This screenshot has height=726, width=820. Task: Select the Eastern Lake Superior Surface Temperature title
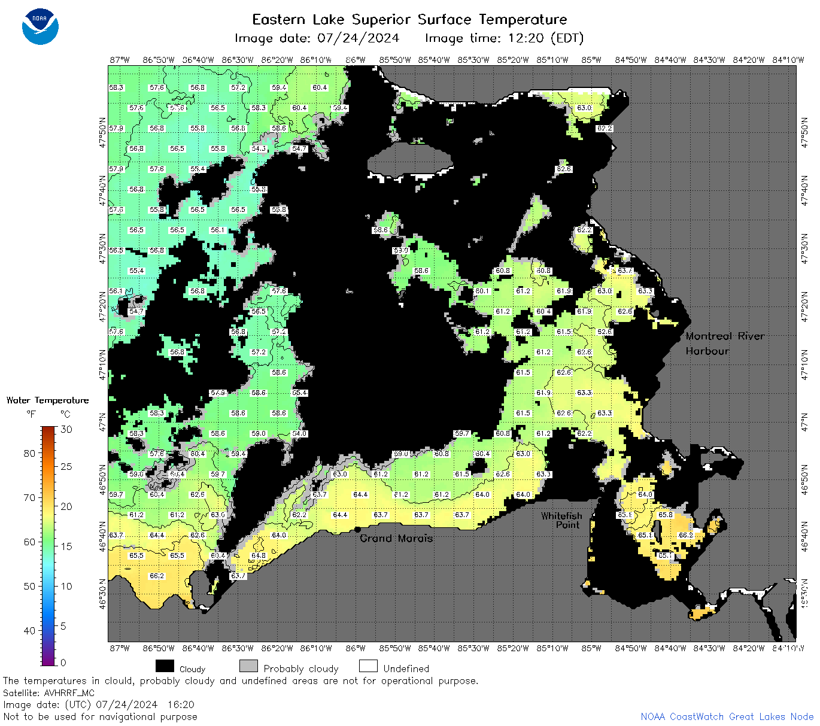pyautogui.click(x=409, y=19)
